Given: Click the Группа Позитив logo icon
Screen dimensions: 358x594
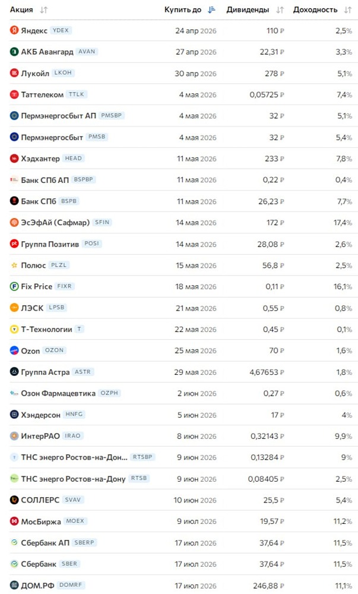Looking at the screenshot, I should click(x=14, y=244).
